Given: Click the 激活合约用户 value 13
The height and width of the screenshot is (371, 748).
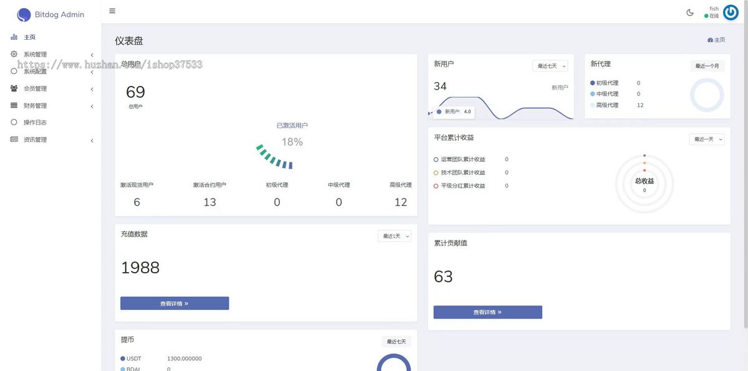Looking at the screenshot, I should tap(209, 202).
